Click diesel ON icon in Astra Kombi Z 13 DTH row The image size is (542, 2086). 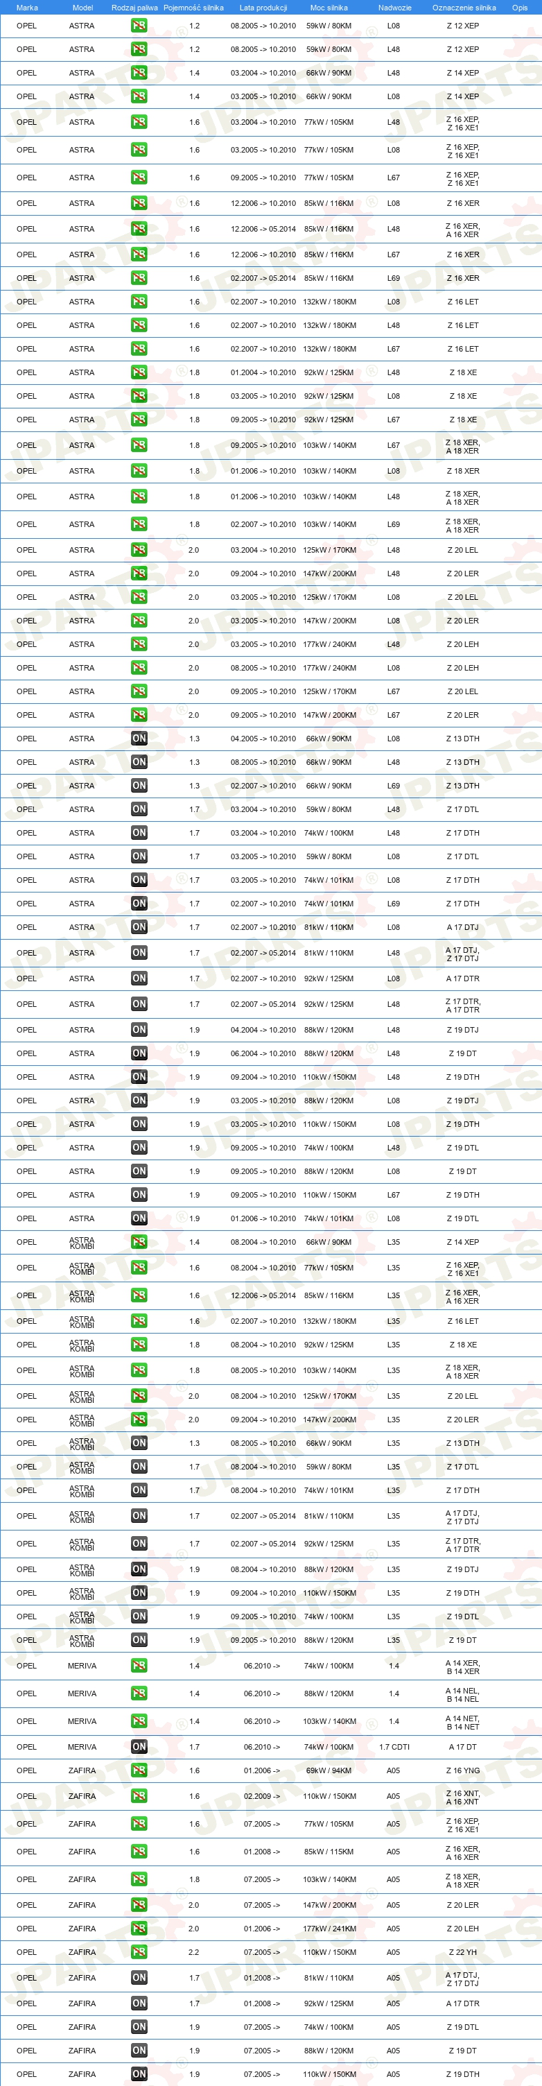point(139,1443)
